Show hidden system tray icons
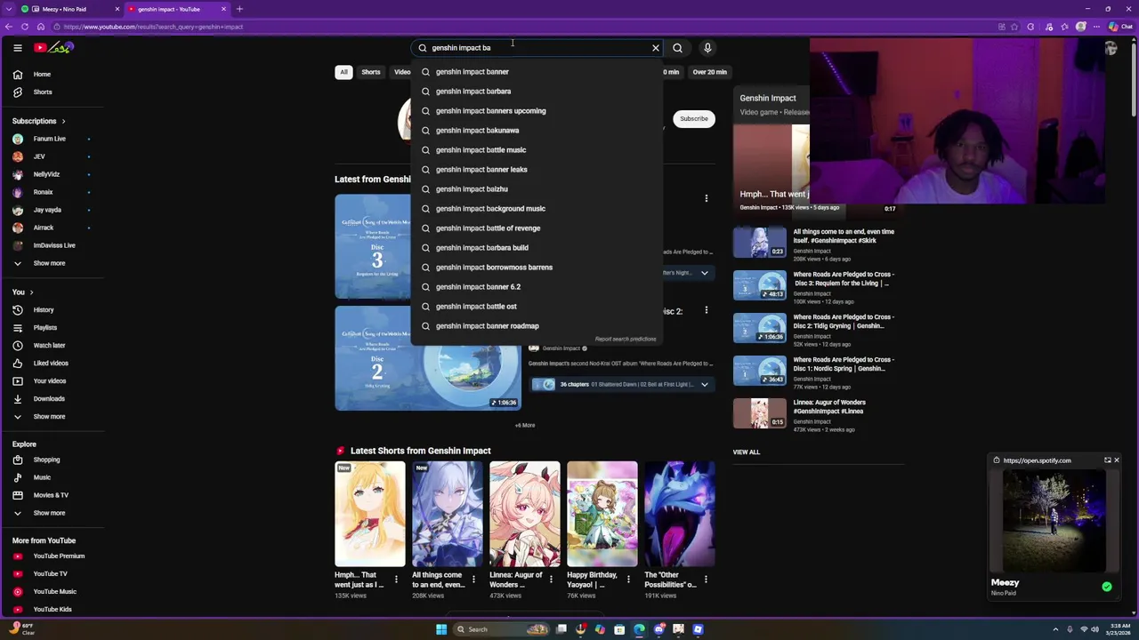Viewport: 1139px width, 640px height. pos(1055,629)
